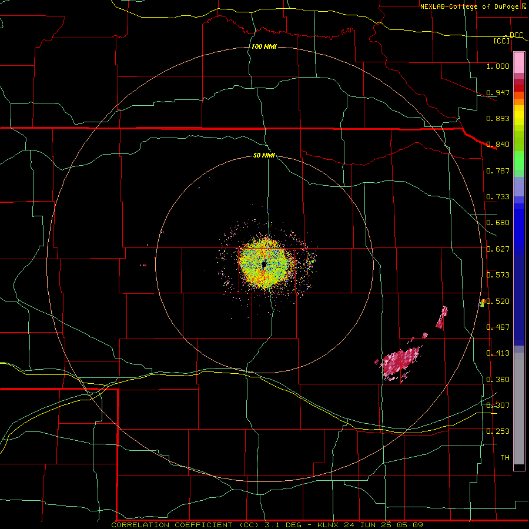Image resolution: width=529 pixels, height=529 pixels.
Task: Click the 0.253 scale value
Action: click(x=498, y=431)
